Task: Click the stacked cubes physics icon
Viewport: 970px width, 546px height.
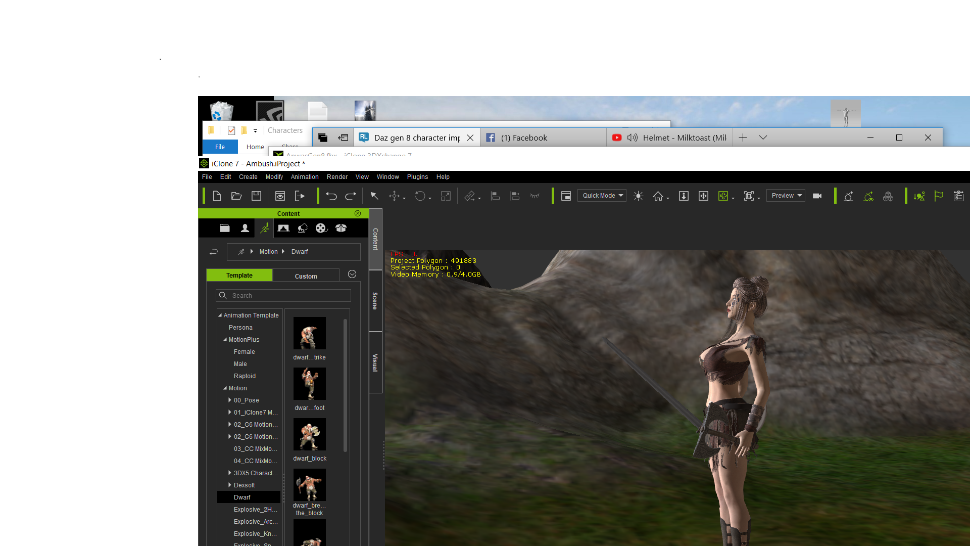Action: [x=888, y=196]
